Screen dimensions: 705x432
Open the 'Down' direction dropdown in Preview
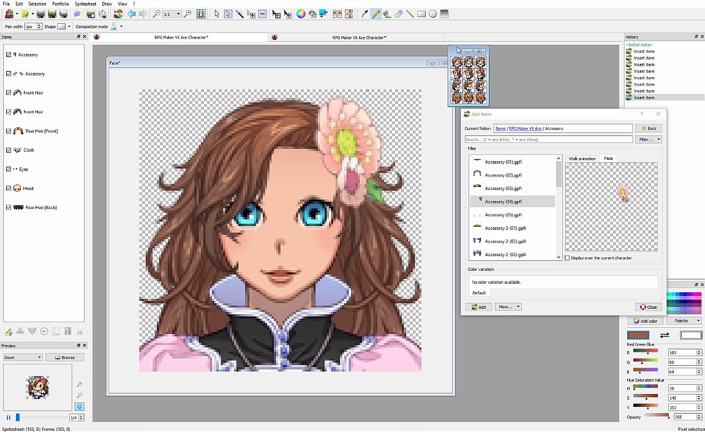(22, 357)
